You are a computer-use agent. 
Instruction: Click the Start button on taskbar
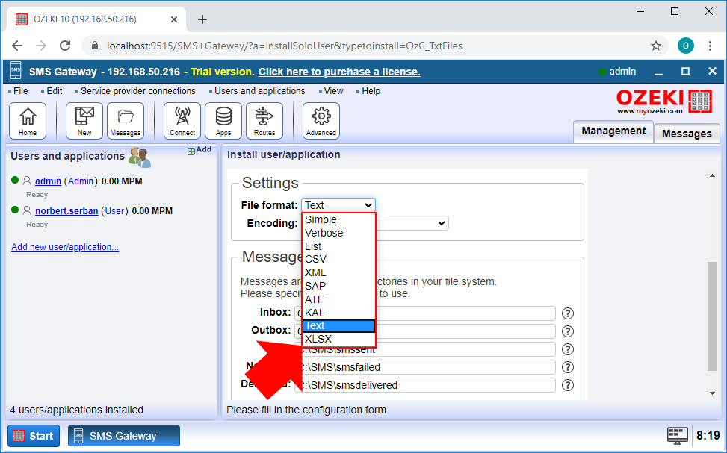point(34,436)
